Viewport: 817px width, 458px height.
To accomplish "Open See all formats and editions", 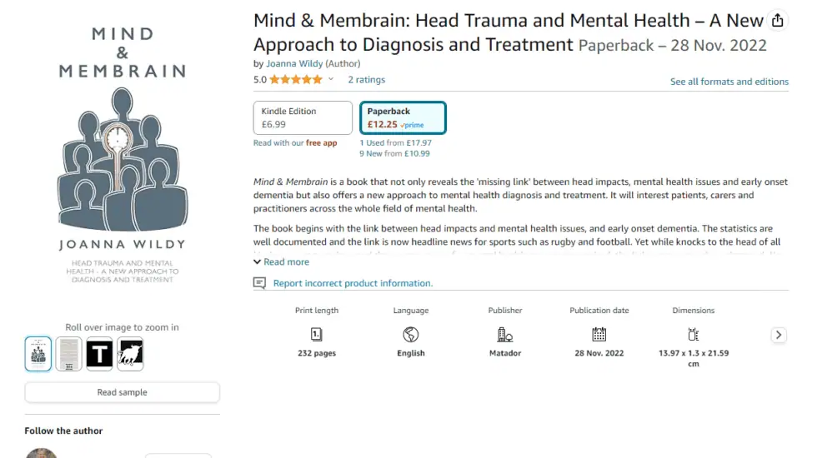I will pos(729,82).
